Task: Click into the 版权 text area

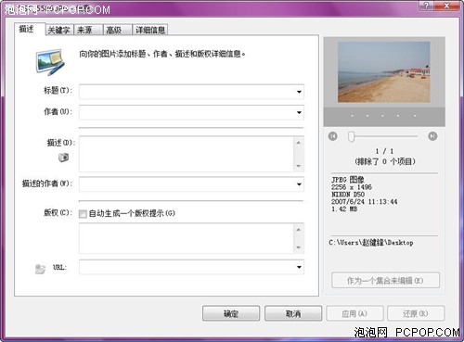Action: pyautogui.click(x=187, y=238)
